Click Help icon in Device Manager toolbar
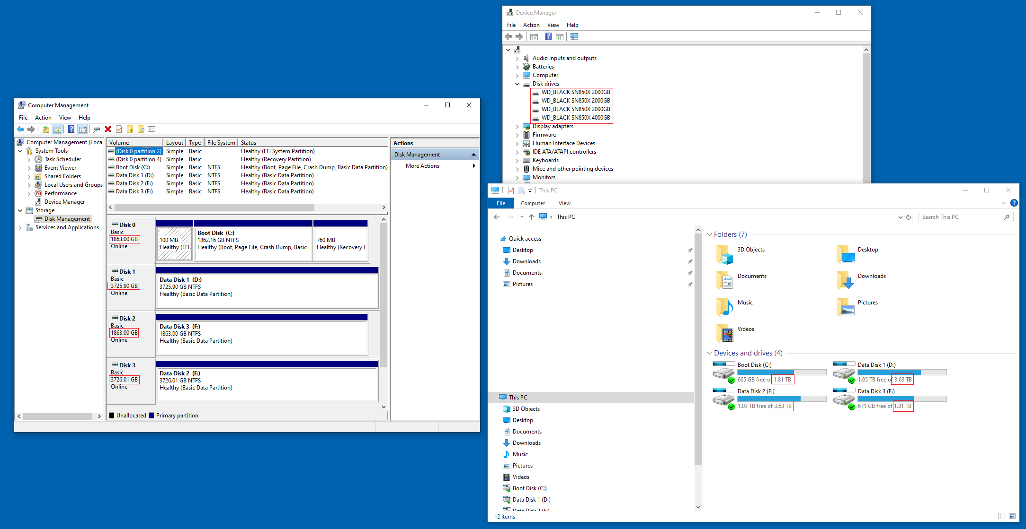 [x=548, y=36]
